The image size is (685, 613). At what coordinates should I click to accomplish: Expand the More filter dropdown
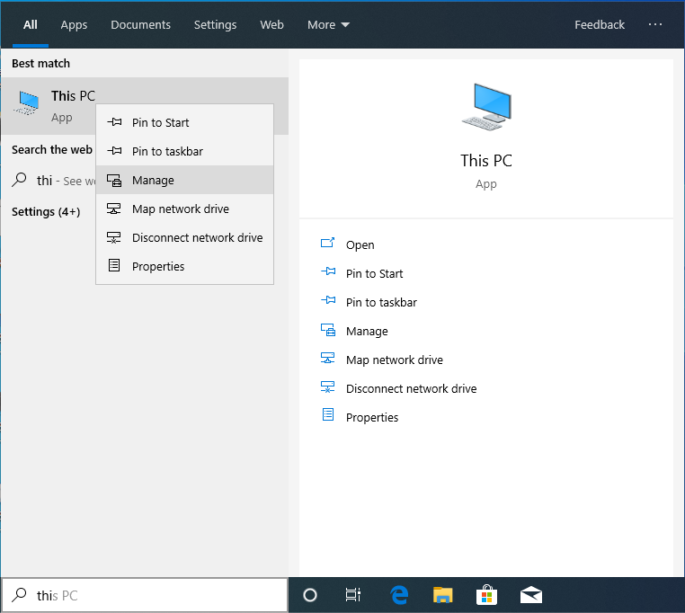pyautogui.click(x=328, y=24)
